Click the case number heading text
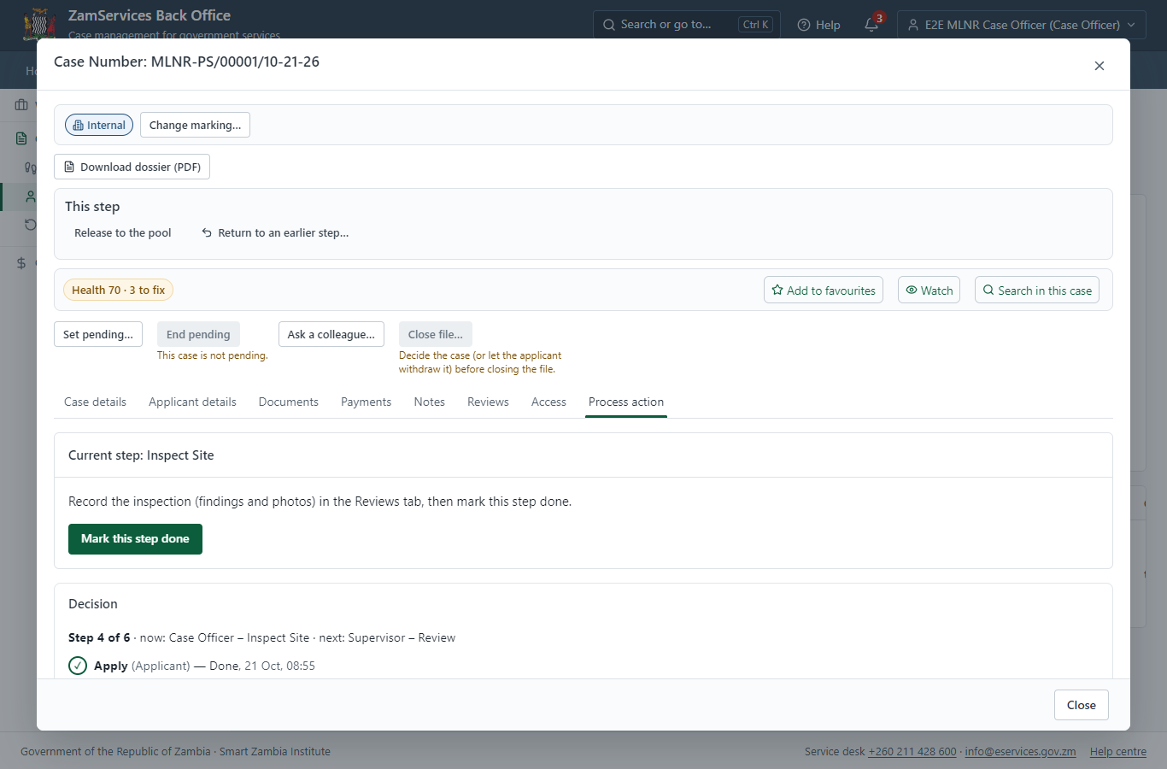Viewport: 1167px width, 769px height. click(x=186, y=62)
